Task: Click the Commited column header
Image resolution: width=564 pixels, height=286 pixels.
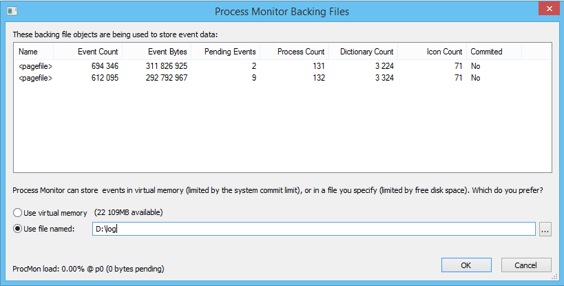Action: click(486, 52)
